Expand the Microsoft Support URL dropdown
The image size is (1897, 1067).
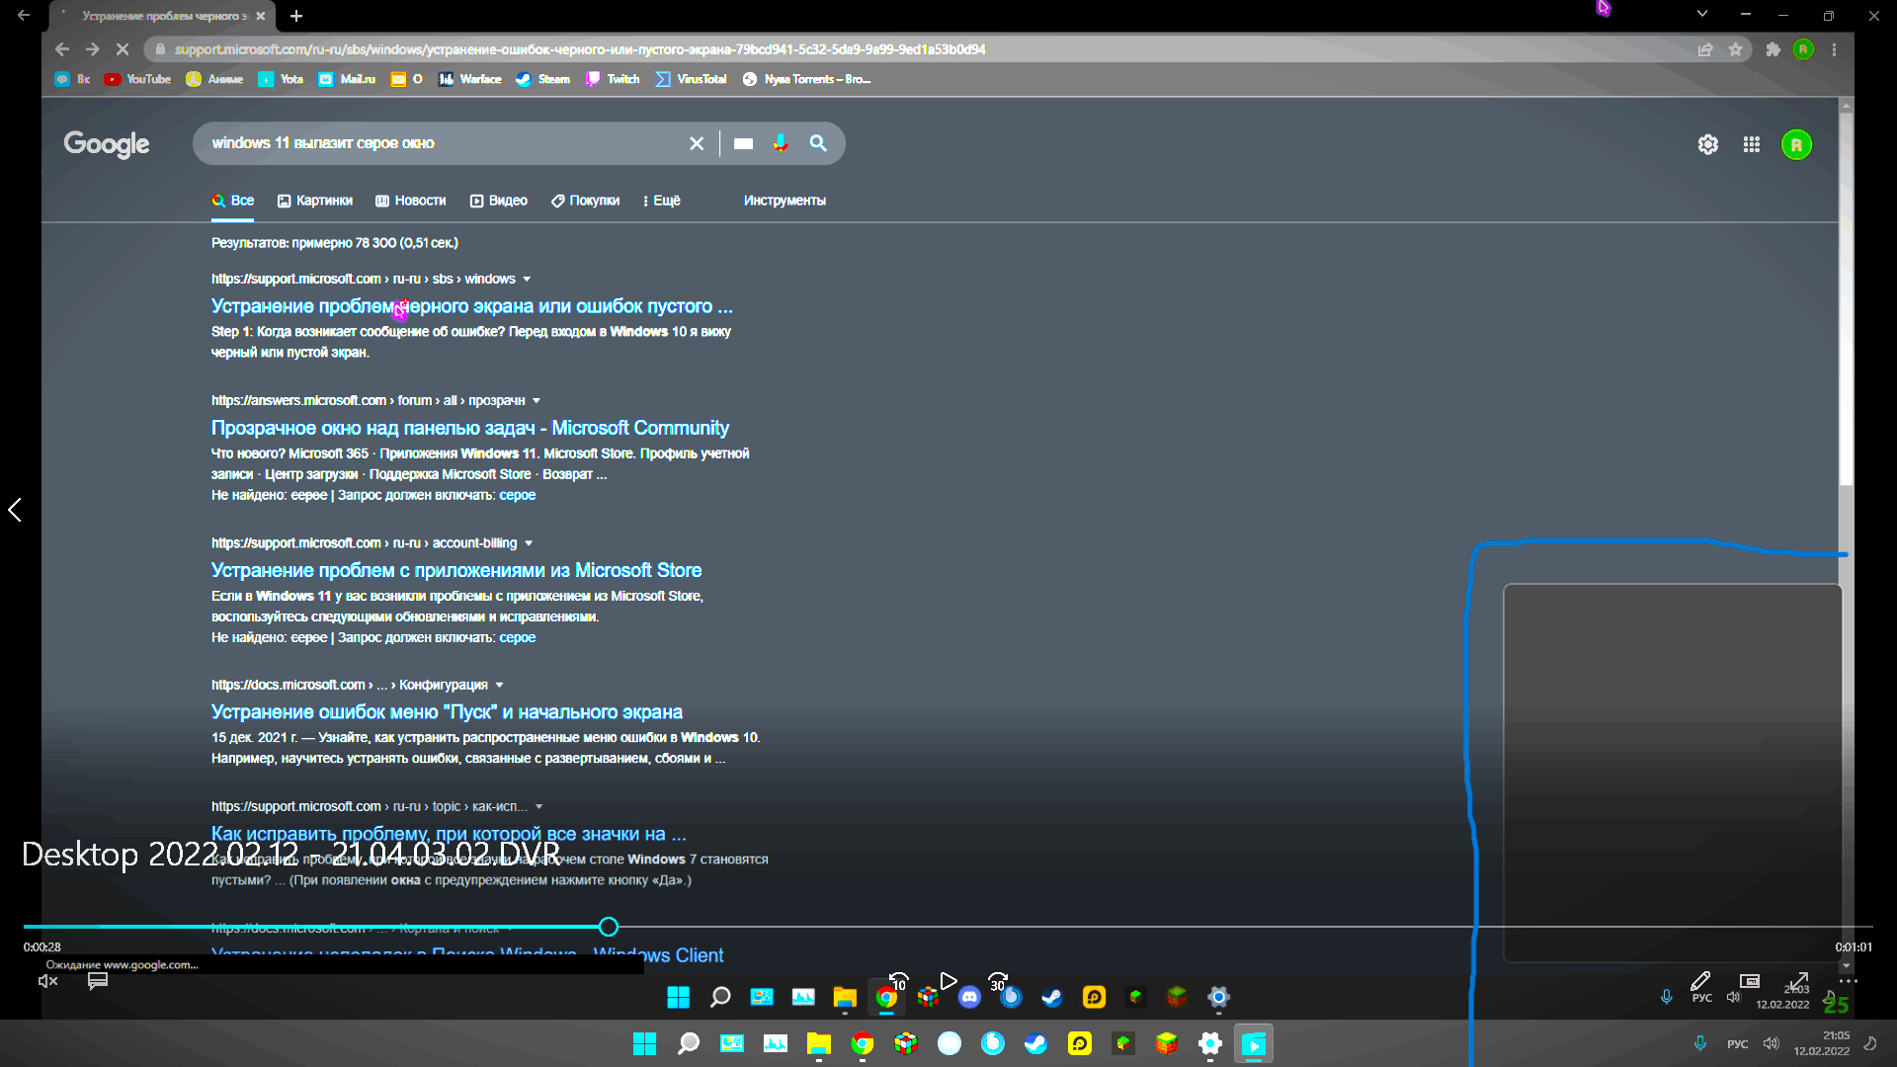pos(529,279)
